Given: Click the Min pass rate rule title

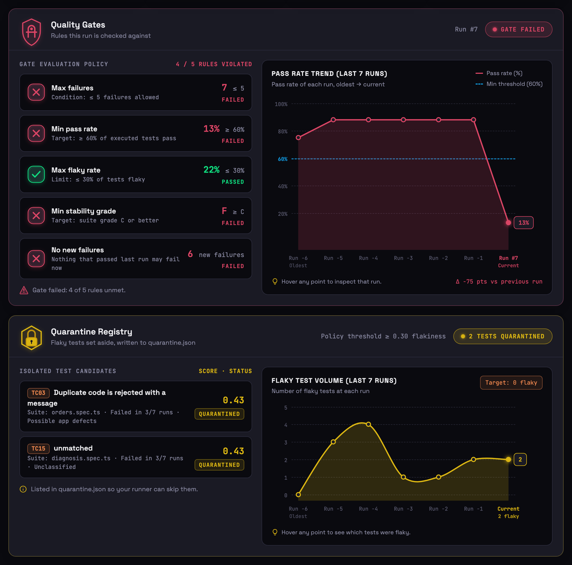Looking at the screenshot, I should click(74, 129).
